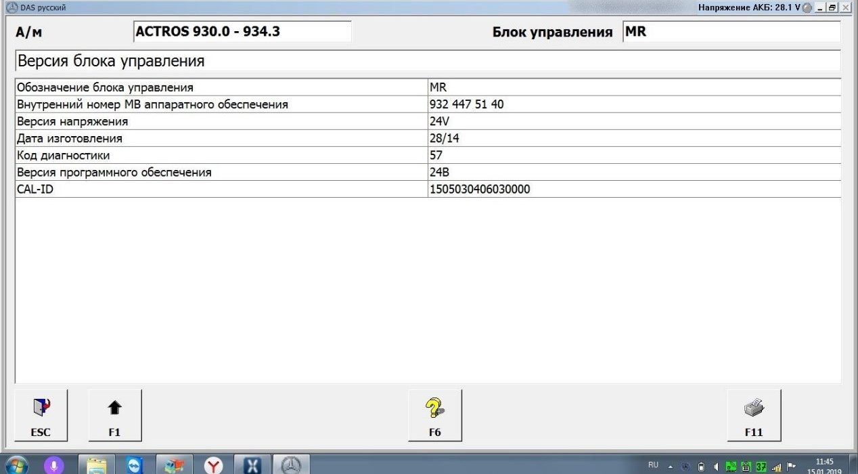Select row 'Версия программного обеспечения'
858x474 pixels.
tap(428, 172)
